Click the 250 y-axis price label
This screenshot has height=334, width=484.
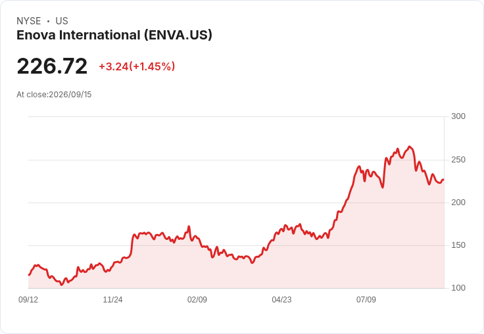[458, 160]
